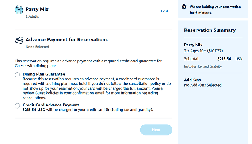Click the $215.54 subtotal amount
The height and width of the screenshot is (144, 252).
point(224,59)
